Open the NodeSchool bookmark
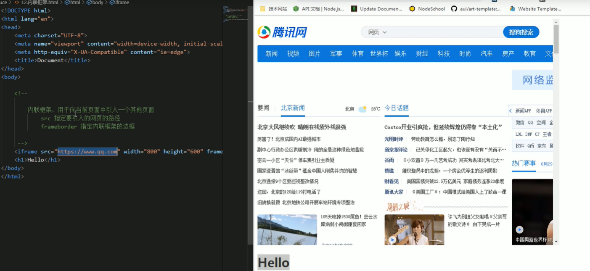The image size is (590, 271). coord(427,9)
